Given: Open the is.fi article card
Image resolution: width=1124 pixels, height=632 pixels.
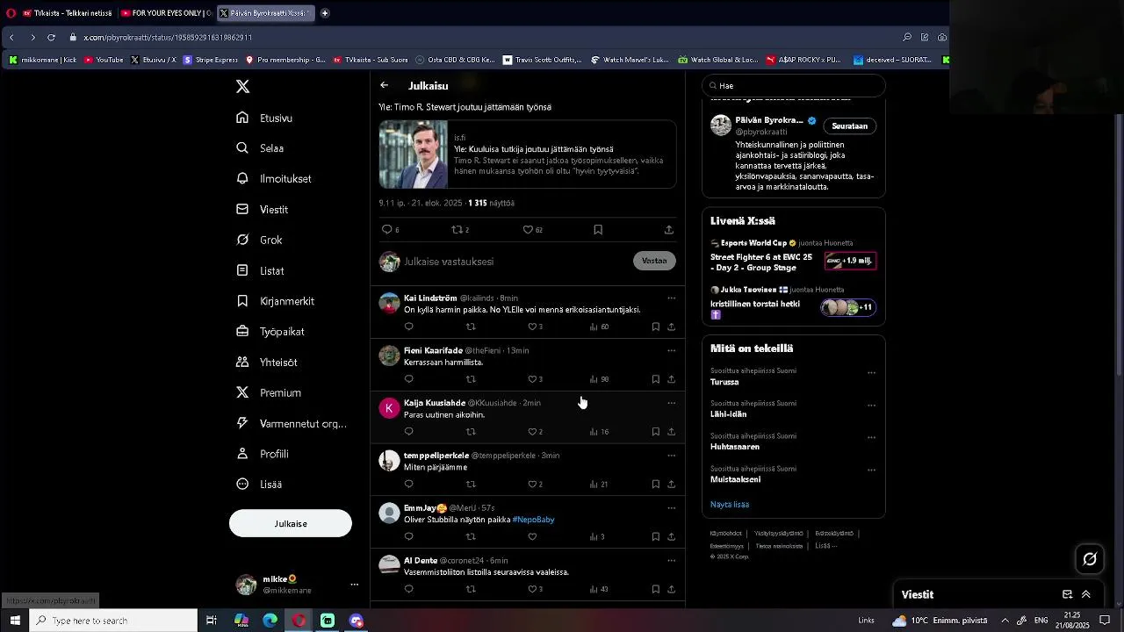Looking at the screenshot, I should (x=528, y=154).
